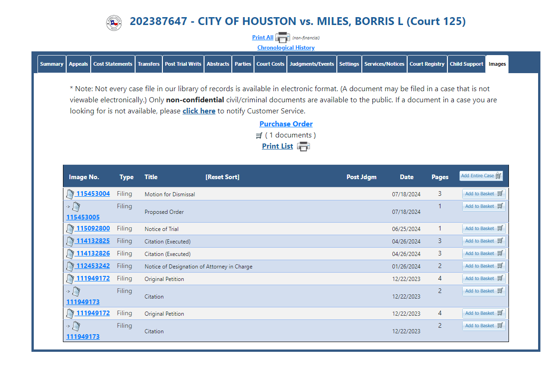558x368 pixels.
Task: Click the ( 1 documents ) basket count
Action: 291,135
